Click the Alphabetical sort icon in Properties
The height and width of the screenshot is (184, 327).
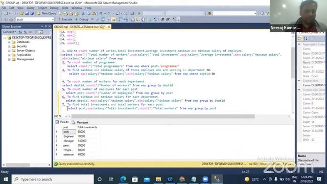[306, 39]
